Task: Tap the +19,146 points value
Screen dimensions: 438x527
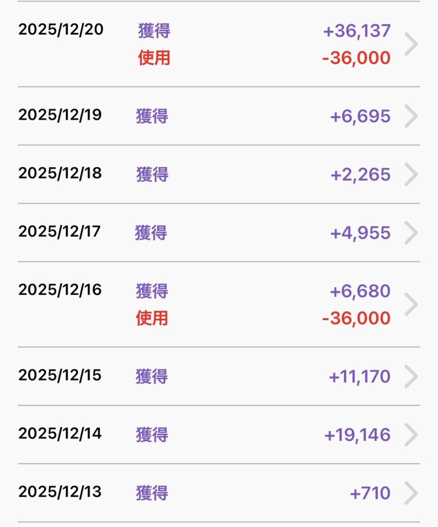Action: coord(357,435)
